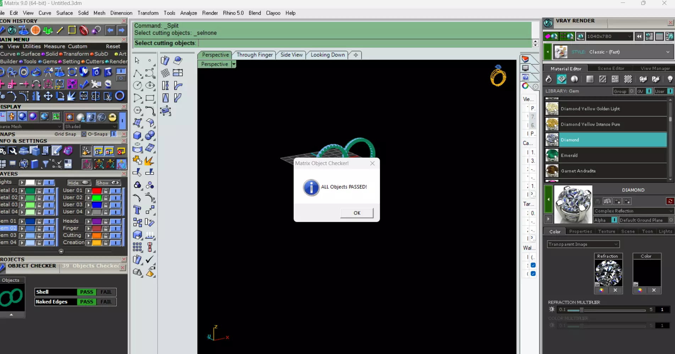This screenshot has width=675, height=354.
Task: Select the pointer arrow tool in toolbar
Action: [x=137, y=60]
